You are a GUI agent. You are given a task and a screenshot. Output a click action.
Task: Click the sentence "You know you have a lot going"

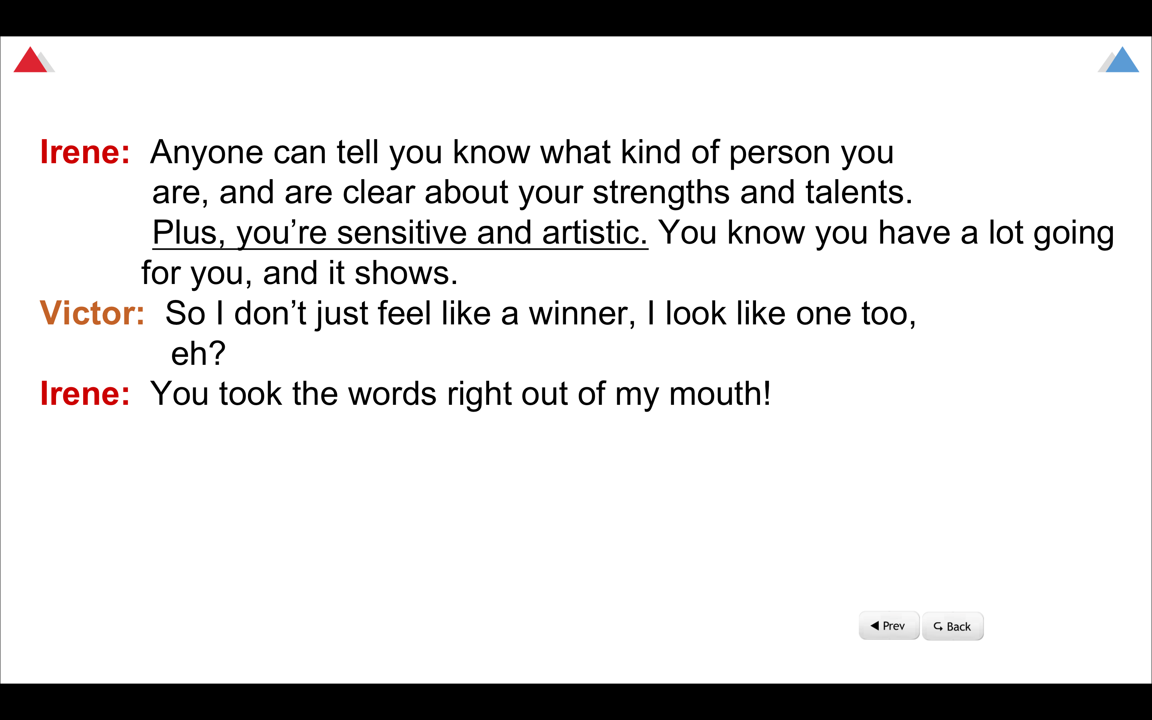point(886,233)
